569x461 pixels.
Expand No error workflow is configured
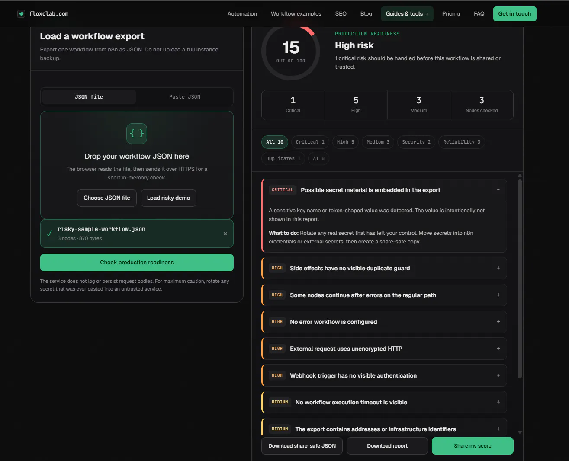pyautogui.click(x=498, y=322)
